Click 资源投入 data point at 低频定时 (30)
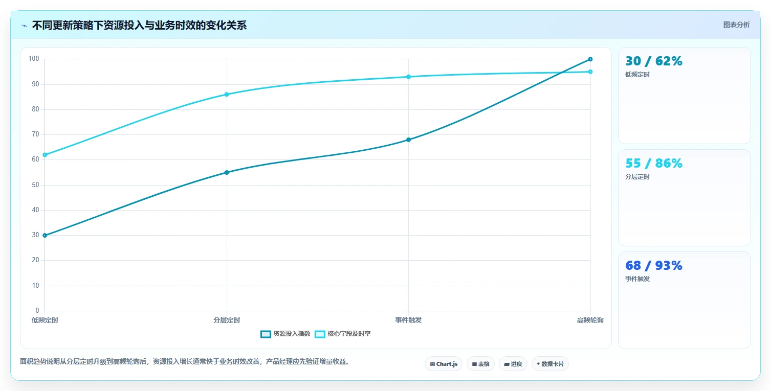Screen dimensions: 771x391 pos(45,235)
